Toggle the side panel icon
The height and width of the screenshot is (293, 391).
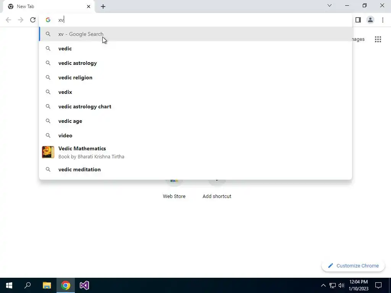(358, 20)
